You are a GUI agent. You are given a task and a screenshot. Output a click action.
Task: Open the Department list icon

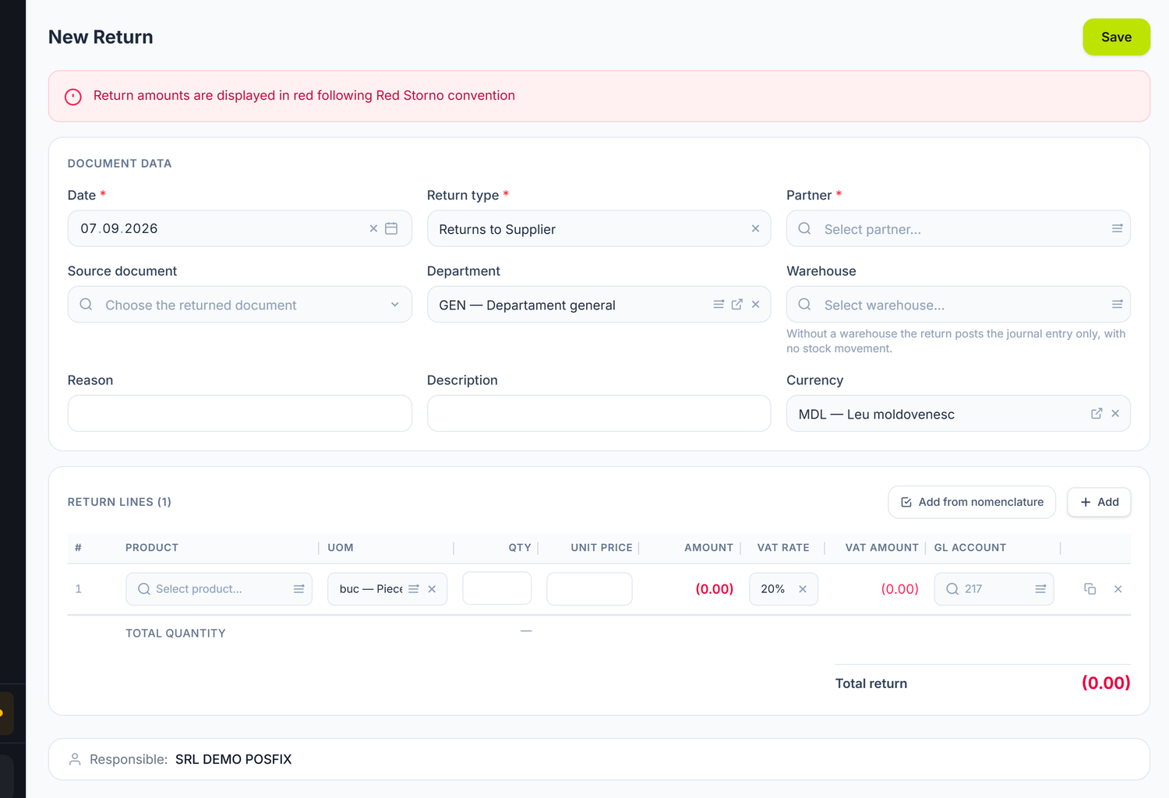(x=719, y=304)
